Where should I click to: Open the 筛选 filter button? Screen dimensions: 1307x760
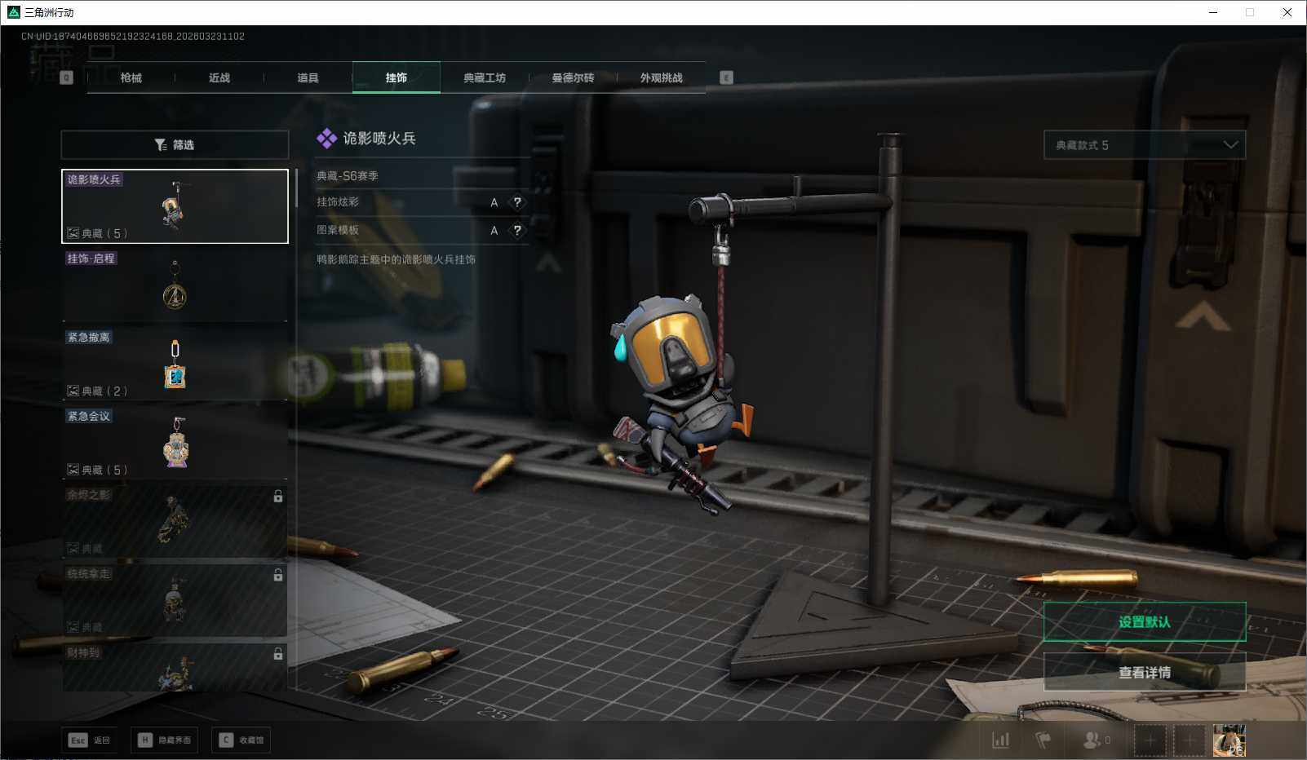175,145
